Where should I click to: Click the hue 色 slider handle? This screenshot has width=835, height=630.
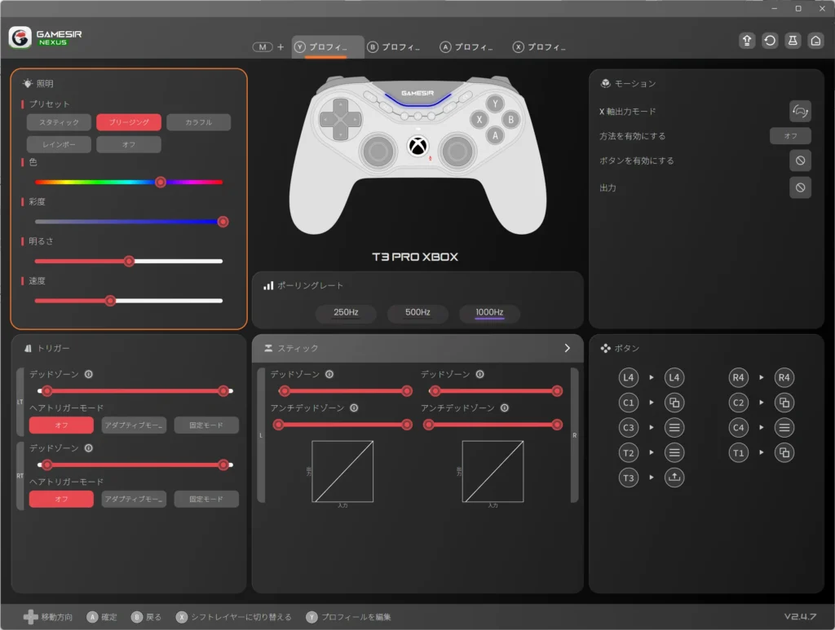pyautogui.click(x=161, y=182)
